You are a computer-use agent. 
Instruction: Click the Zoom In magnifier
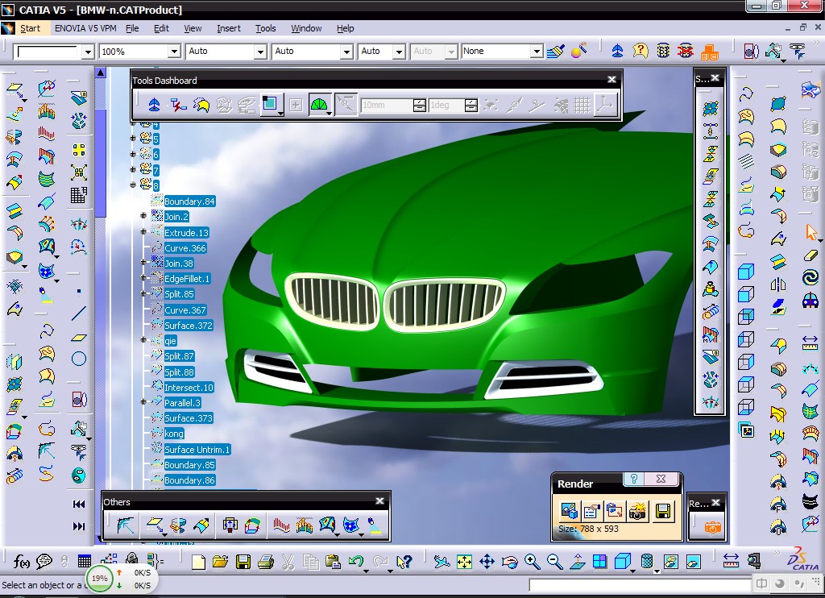coord(532,562)
